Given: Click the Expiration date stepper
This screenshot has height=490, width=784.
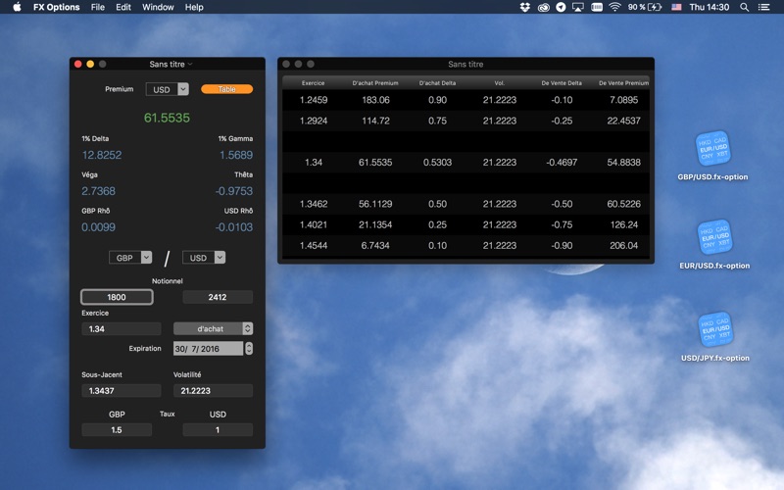Looking at the screenshot, I should tap(249, 349).
